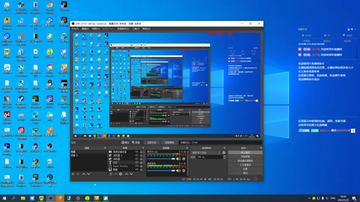360x202 pixels.
Task: Open the Windows Start menu
Action: pos(4,198)
